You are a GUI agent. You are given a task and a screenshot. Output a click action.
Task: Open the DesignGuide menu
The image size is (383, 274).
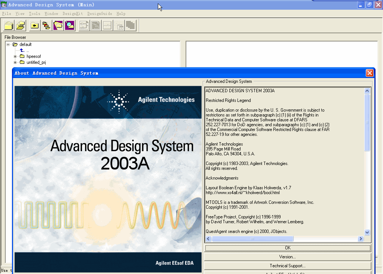(x=99, y=14)
